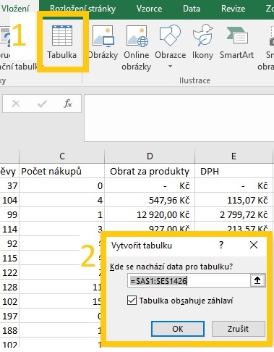The width and height of the screenshot is (274, 352).
Task: Click the Obrat za produkty header cell
Action: pos(150,171)
